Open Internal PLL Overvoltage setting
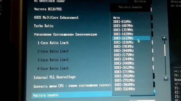Screen dimensions: 181x101 55,77
